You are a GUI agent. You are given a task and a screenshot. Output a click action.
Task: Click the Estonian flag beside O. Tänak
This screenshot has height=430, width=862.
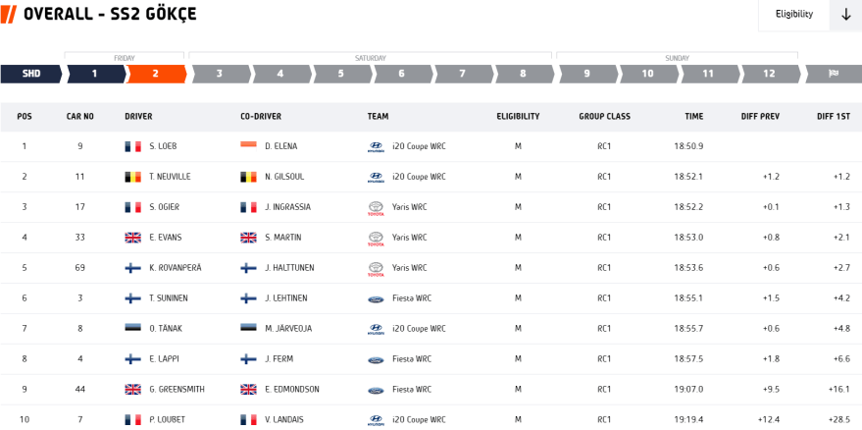132,329
